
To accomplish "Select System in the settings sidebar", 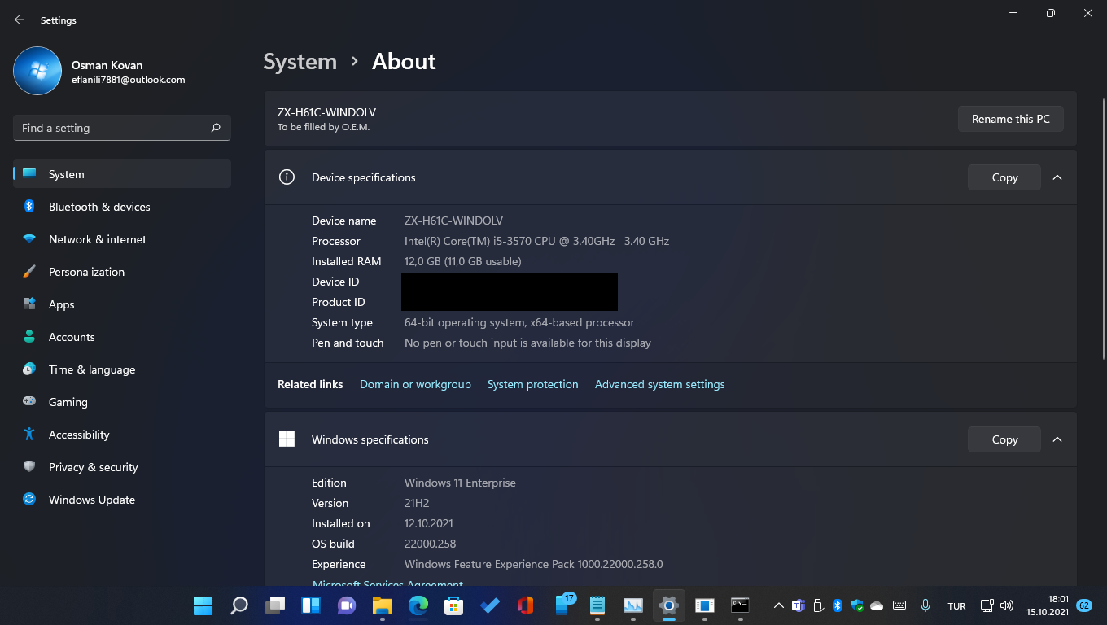I will (122, 174).
